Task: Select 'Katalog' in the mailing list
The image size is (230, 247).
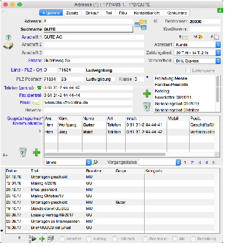Action: point(162,91)
